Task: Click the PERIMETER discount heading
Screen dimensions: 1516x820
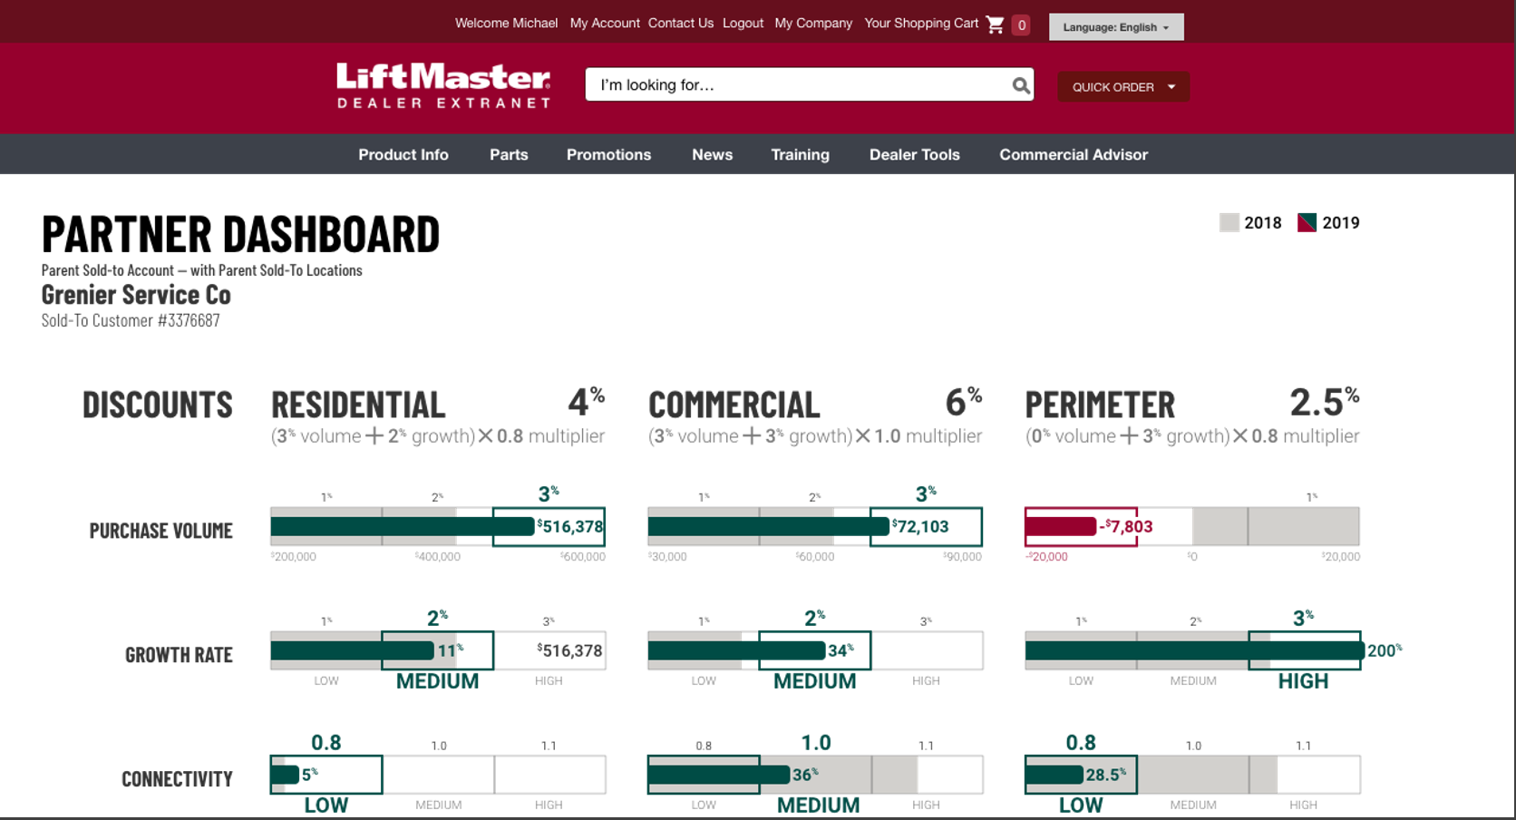Action: pos(1100,405)
